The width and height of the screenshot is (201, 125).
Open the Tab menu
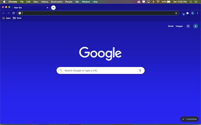tap(77, 2)
